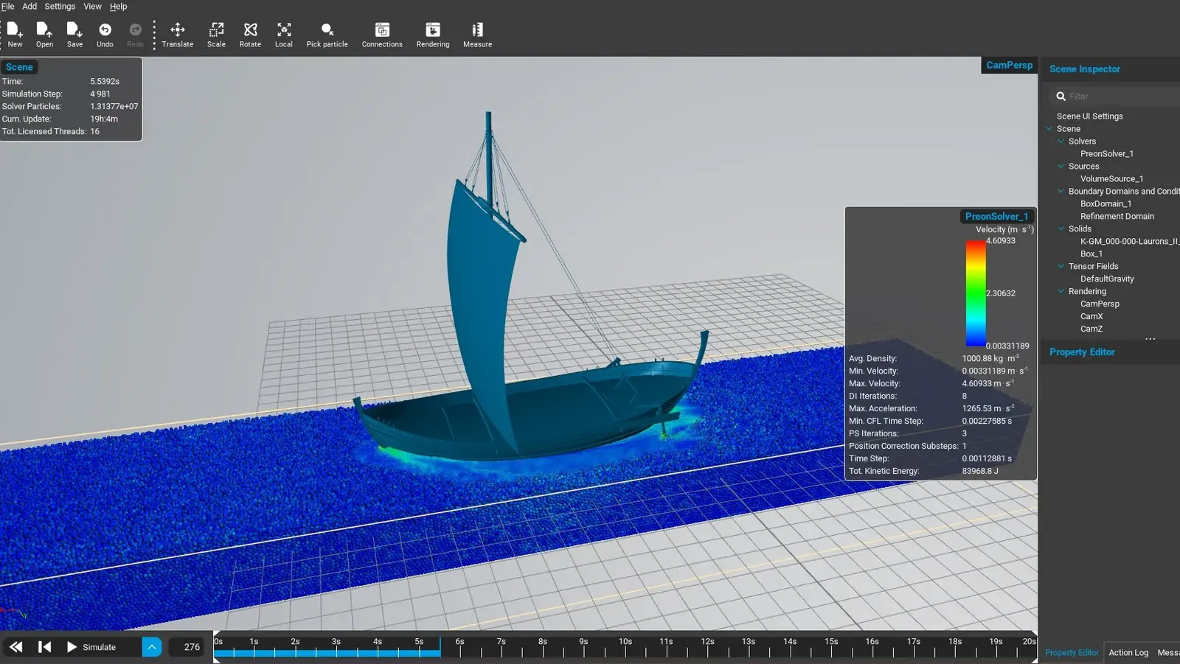
Task: Select the Scale tool
Action: click(216, 30)
